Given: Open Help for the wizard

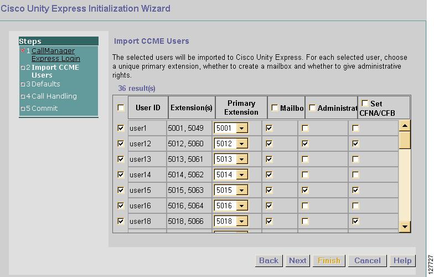Looking at the screenshot, I should click(x=402, y=260).
